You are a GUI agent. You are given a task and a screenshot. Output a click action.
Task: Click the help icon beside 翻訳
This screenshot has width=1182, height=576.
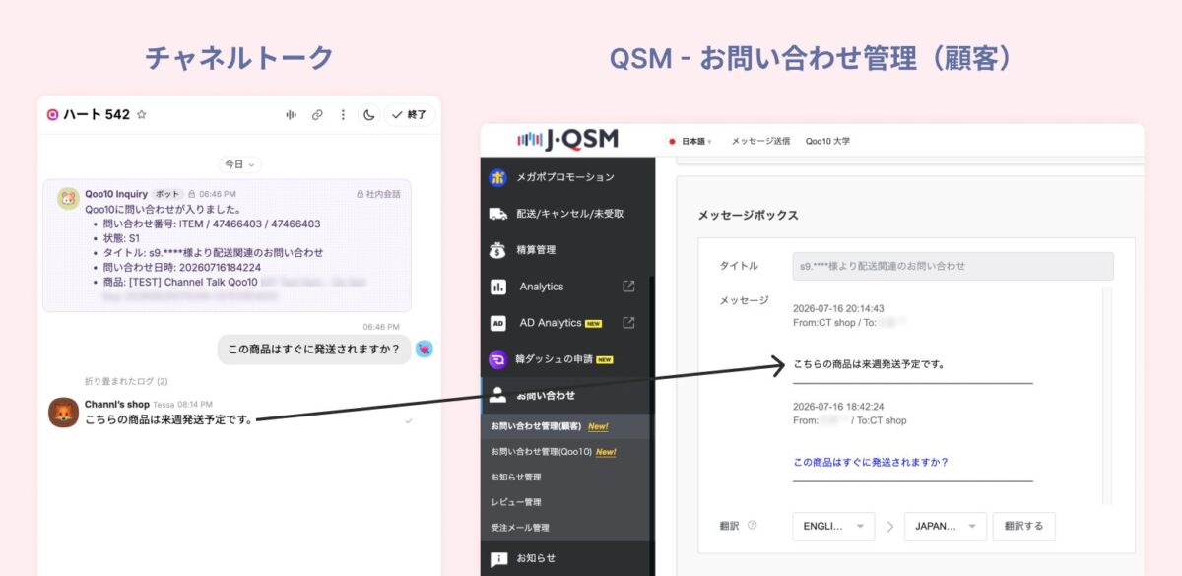(753, 526)
